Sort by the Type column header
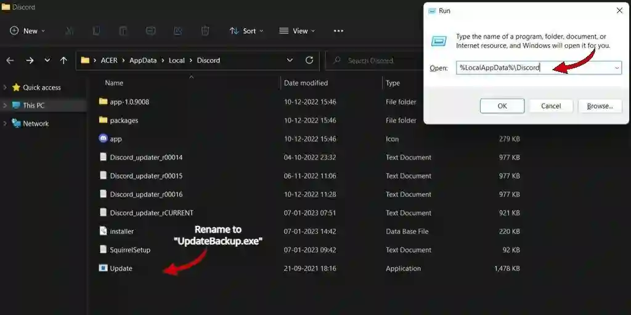 point(393,83)
